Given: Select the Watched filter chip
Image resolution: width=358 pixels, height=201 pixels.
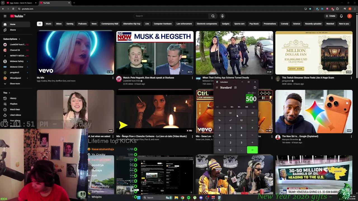Looking at the screenshot, I should point(330,24).
